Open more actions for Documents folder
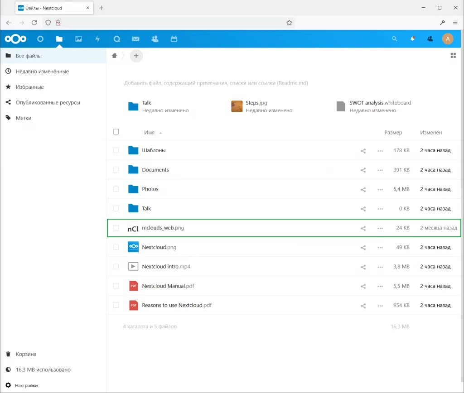Image resolution: width=464 pixels, height=393 pixels. pyautogui.click(x=380, y=170)
